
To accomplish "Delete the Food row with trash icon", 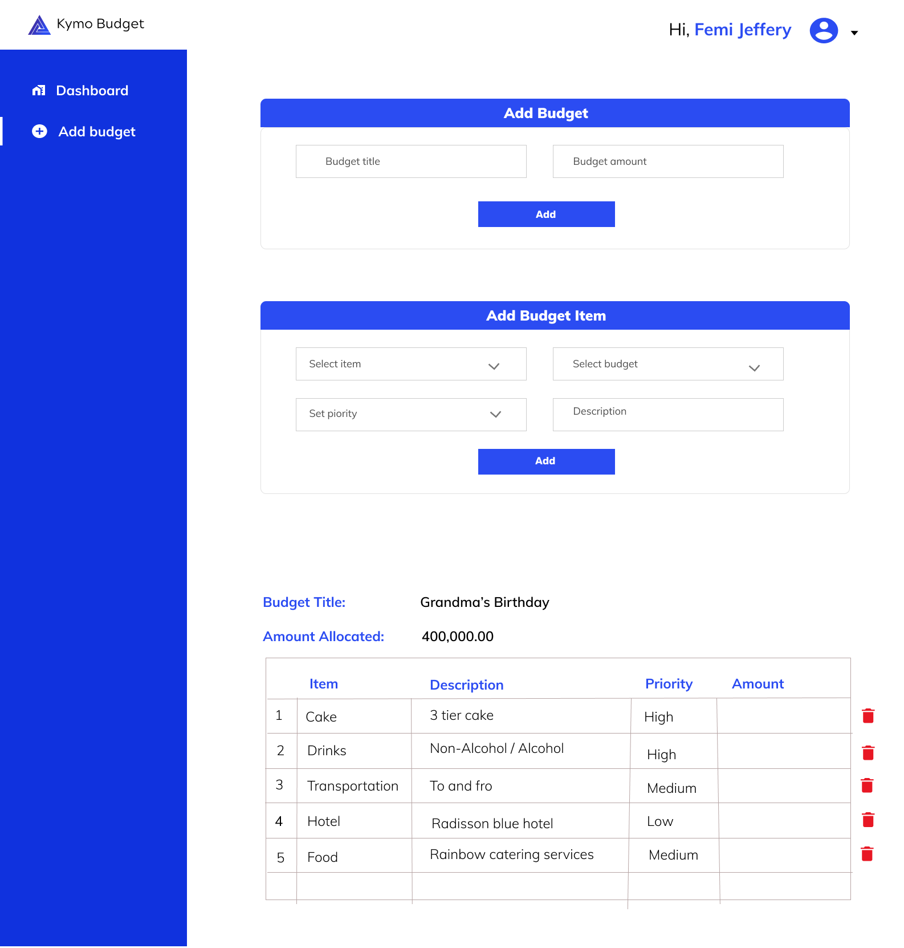I will [867, 854].
